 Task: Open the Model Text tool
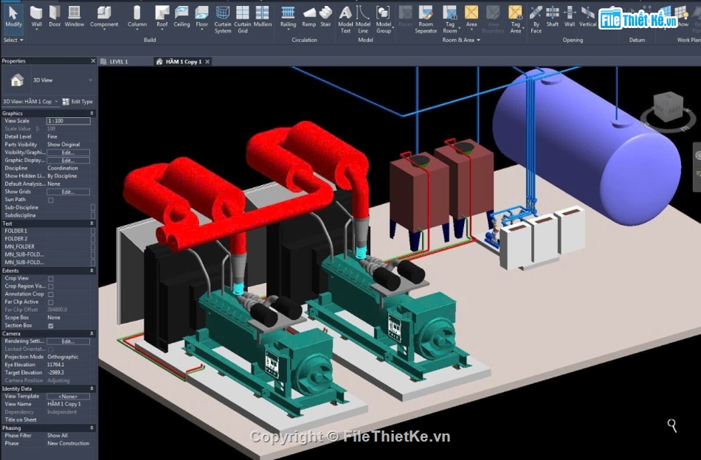[x=345, y=16]
